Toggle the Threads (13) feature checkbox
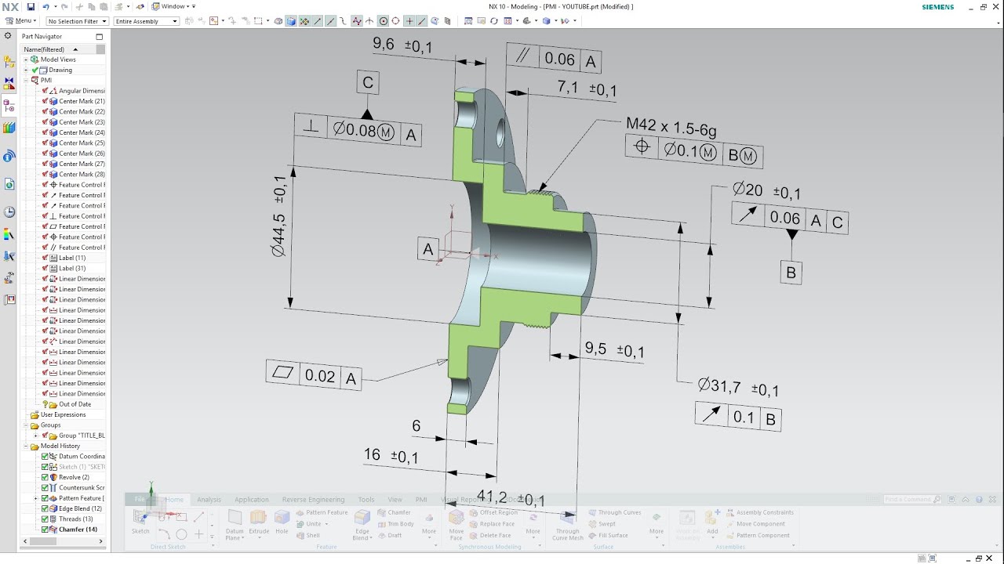 tap(45, 519)
